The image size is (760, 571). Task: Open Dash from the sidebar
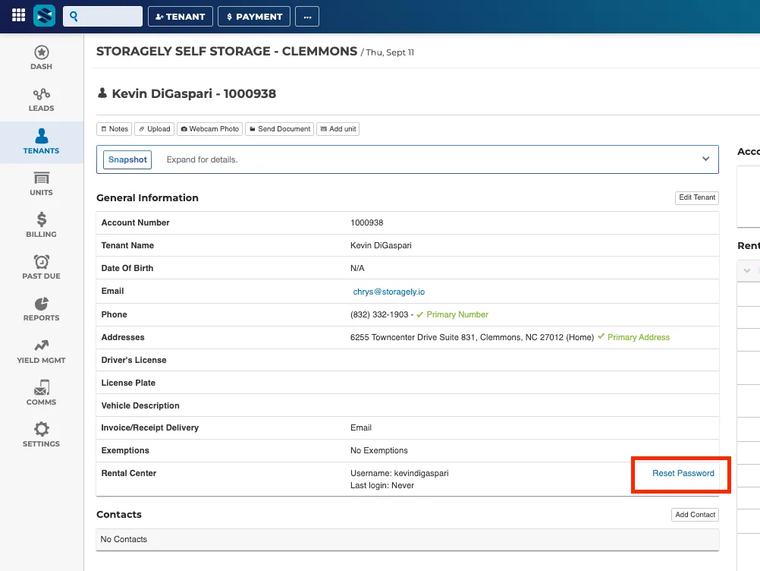click(41, 58)
